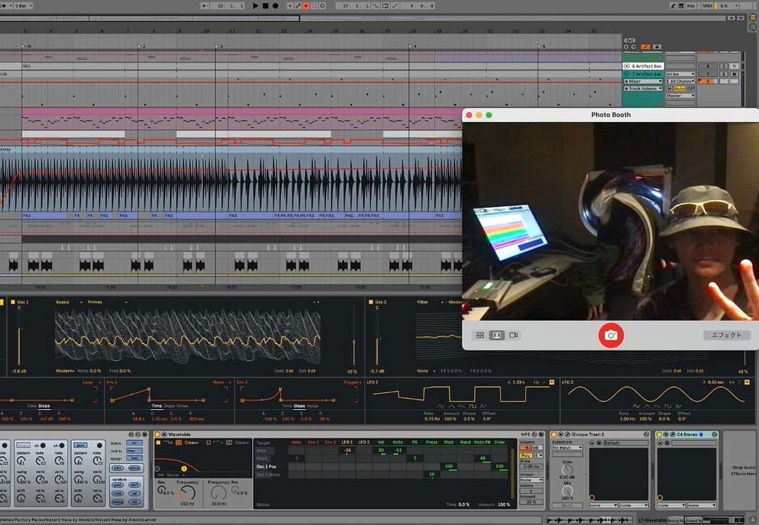Select Env 2 Slope tab

click(x=169, y=406)
